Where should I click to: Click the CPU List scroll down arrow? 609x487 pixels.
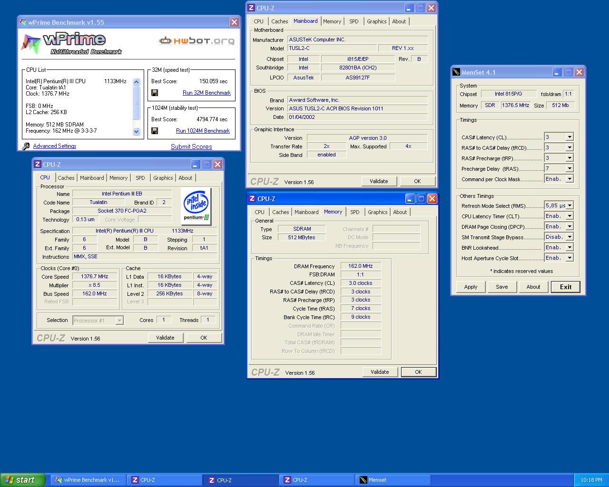click(x=137, y=132)
